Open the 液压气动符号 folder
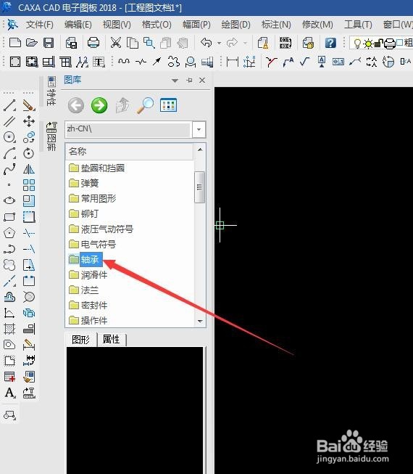 point(101,229)
